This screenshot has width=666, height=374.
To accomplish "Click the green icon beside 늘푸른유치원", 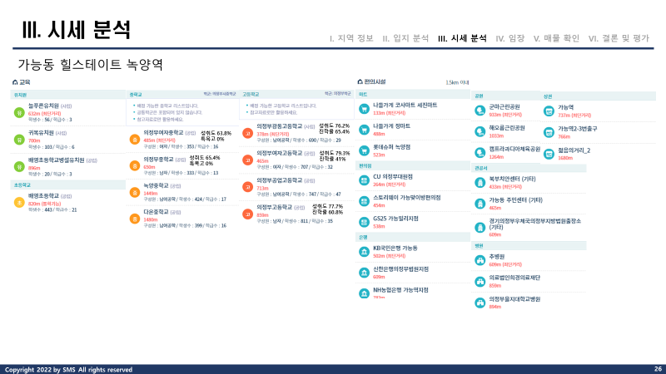I will coord(19,112).
